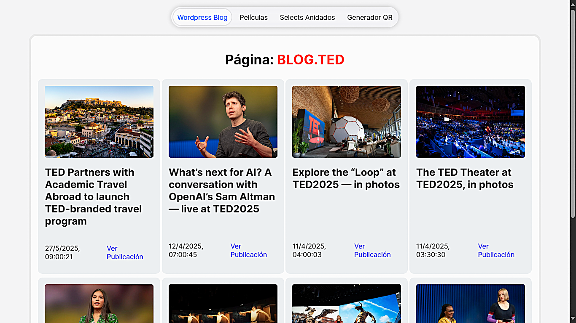Click the Sam Altman speaker photo thumbnail

[x=223, y=122]
